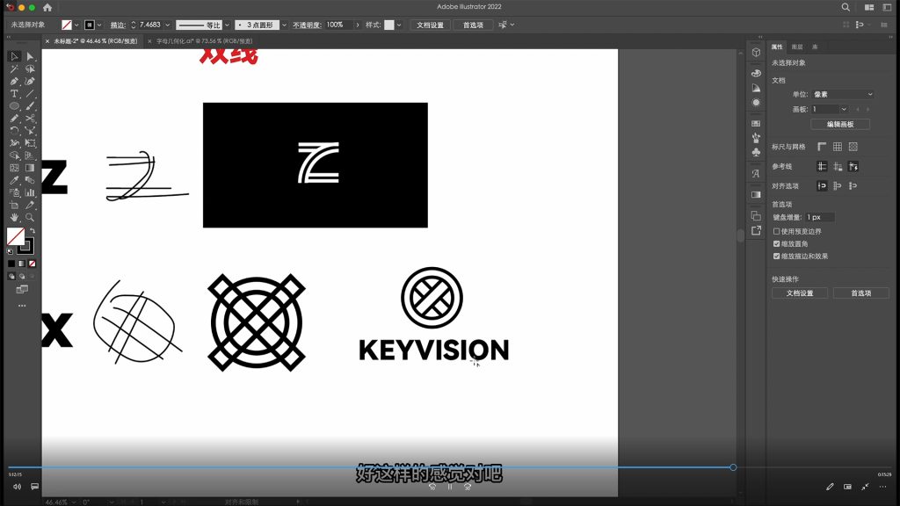Screen dimensions: 900x506
Task: Enable the 使用预览边界 checkbox
Action: (776, 231)
